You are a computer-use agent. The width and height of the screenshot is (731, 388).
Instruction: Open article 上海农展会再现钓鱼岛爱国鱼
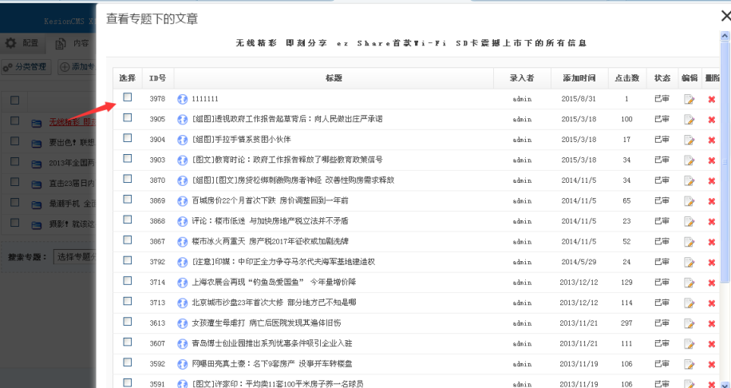[273, 283]
